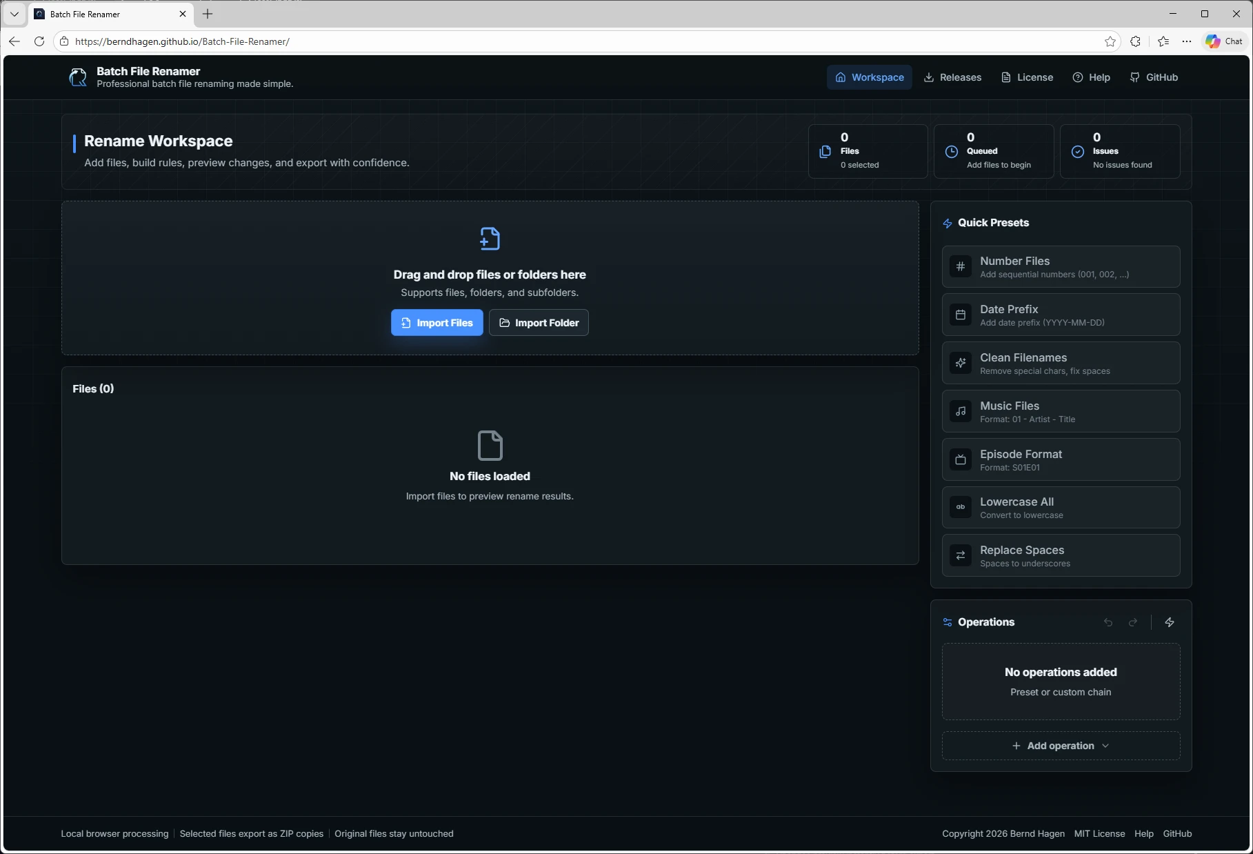Open the MIT License footer link
The image size is (1253, 854).
click(1099, 833)
